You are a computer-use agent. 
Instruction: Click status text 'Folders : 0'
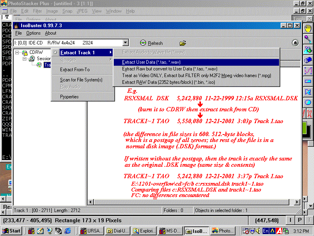173,210
